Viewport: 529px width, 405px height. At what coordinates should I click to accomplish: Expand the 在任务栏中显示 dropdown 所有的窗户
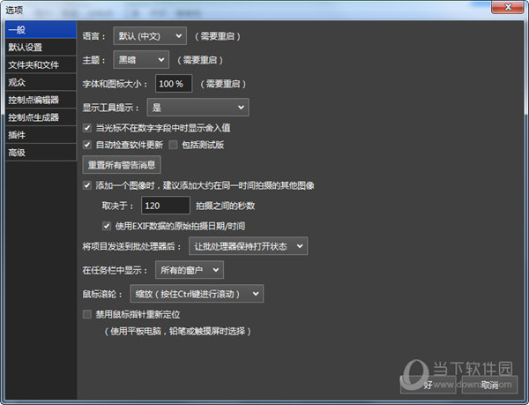pos(190,270)
